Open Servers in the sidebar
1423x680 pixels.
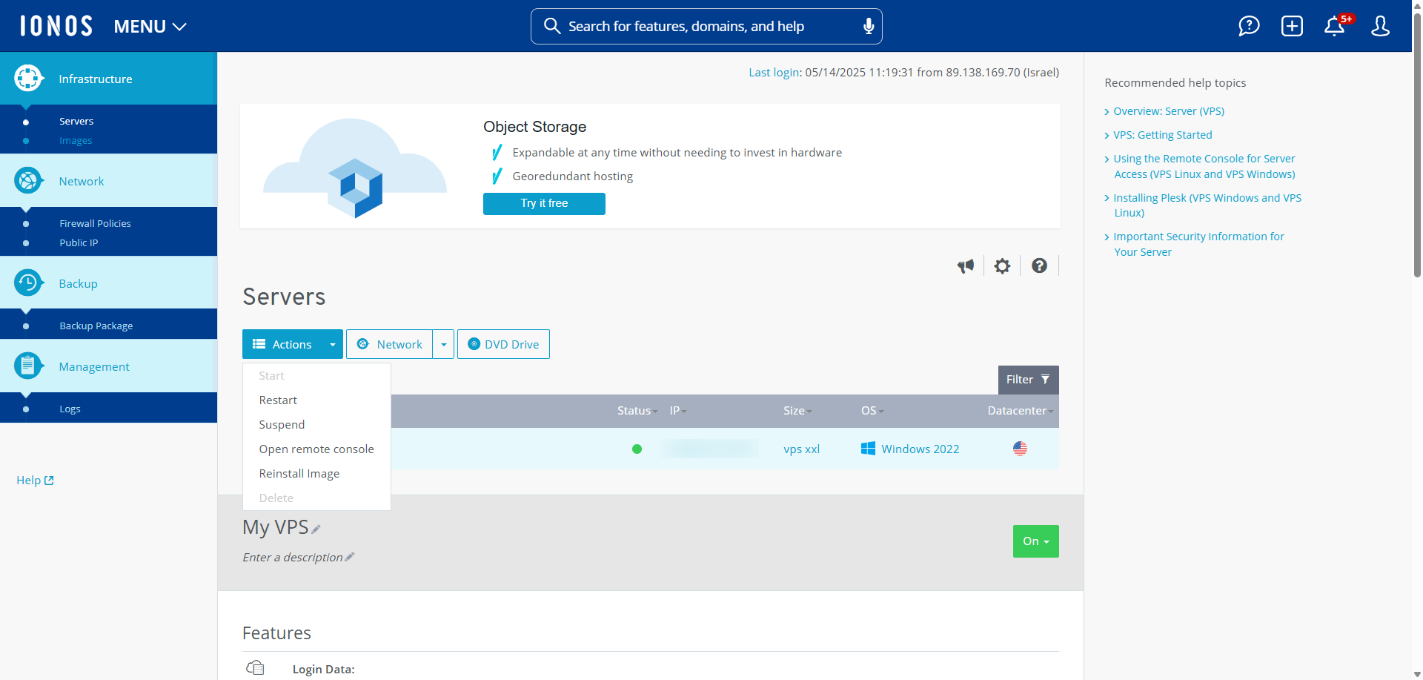[x=76, y=121]
